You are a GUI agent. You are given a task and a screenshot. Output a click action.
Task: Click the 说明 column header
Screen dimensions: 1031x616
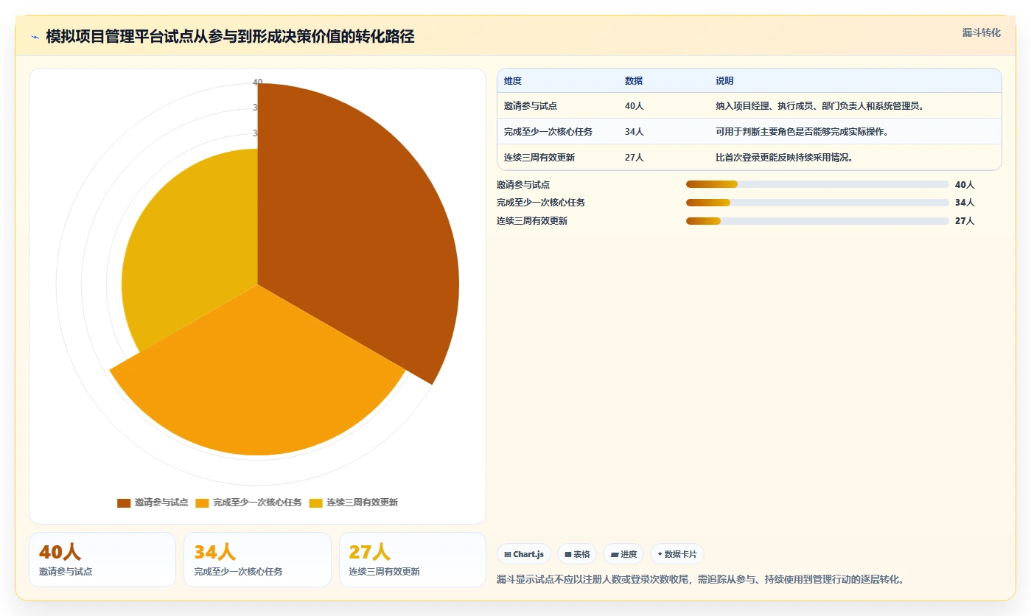click(724, 81)
